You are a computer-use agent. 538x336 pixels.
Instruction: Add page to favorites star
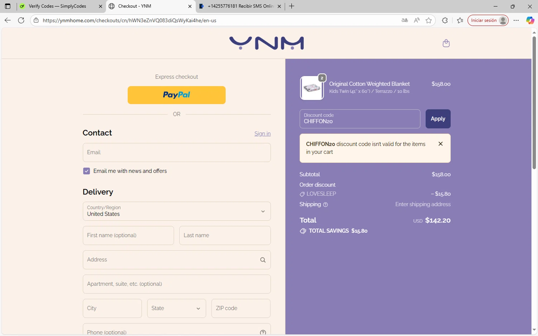429,20
